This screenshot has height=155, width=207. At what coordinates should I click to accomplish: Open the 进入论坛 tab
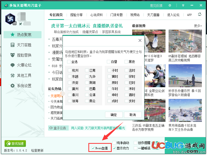tap(173, 15)
